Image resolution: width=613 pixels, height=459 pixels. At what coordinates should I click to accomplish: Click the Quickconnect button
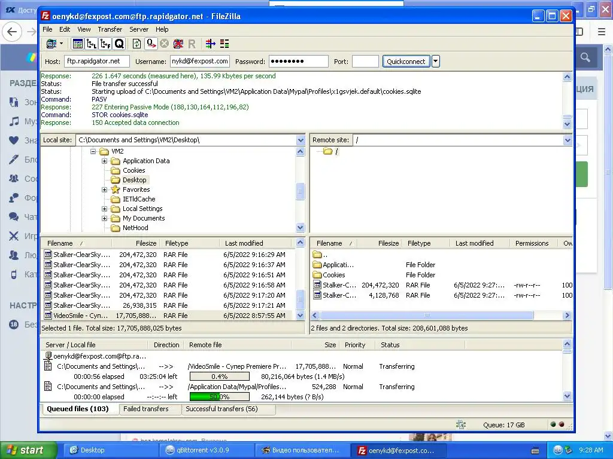pos(406,62)
